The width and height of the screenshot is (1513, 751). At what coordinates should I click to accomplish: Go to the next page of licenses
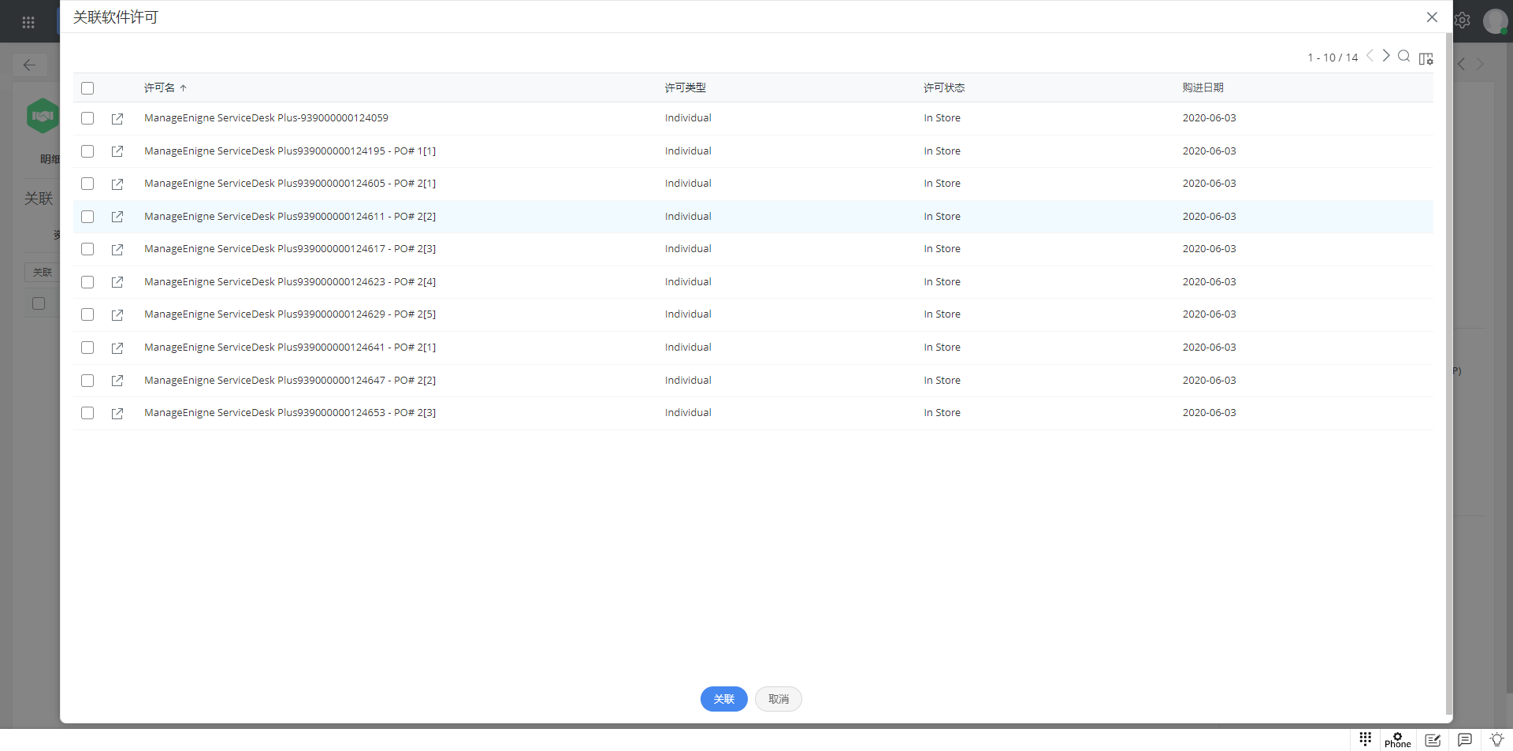[1386, 56]
